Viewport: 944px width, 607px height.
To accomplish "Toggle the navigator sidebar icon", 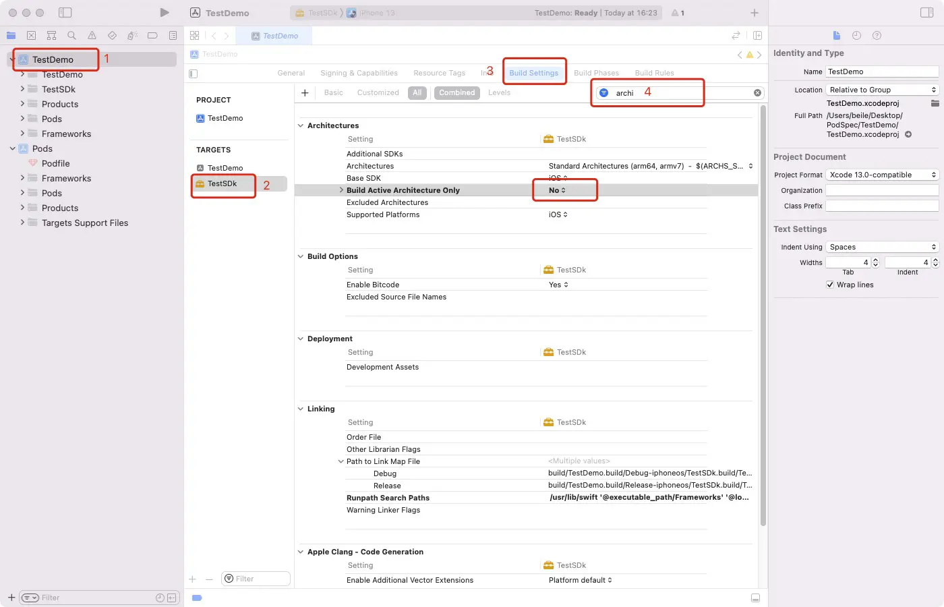I will click(x=65, y=13).
